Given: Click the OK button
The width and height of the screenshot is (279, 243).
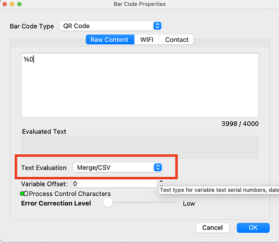Looking at the screenshot, I should pos(253,228).
